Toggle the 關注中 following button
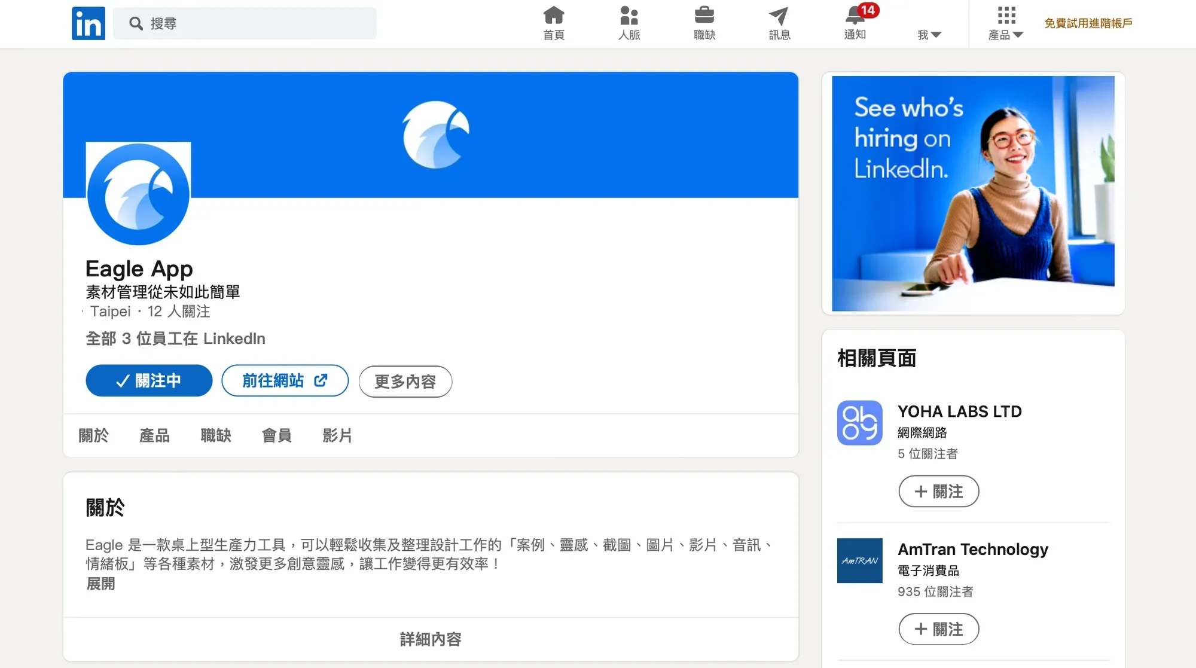This screenshot has width=1196, height=668. [x=149, y=381]
